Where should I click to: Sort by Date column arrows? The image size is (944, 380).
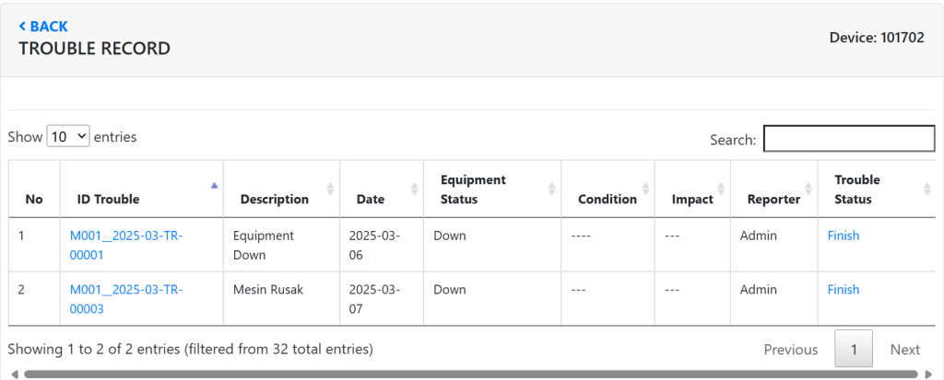point(414,189)
